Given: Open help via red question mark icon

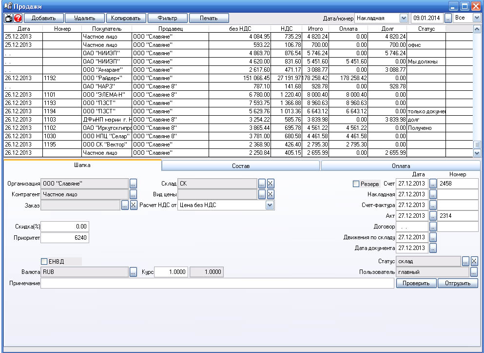Looking at the screenshot, I should coord(18,18).
